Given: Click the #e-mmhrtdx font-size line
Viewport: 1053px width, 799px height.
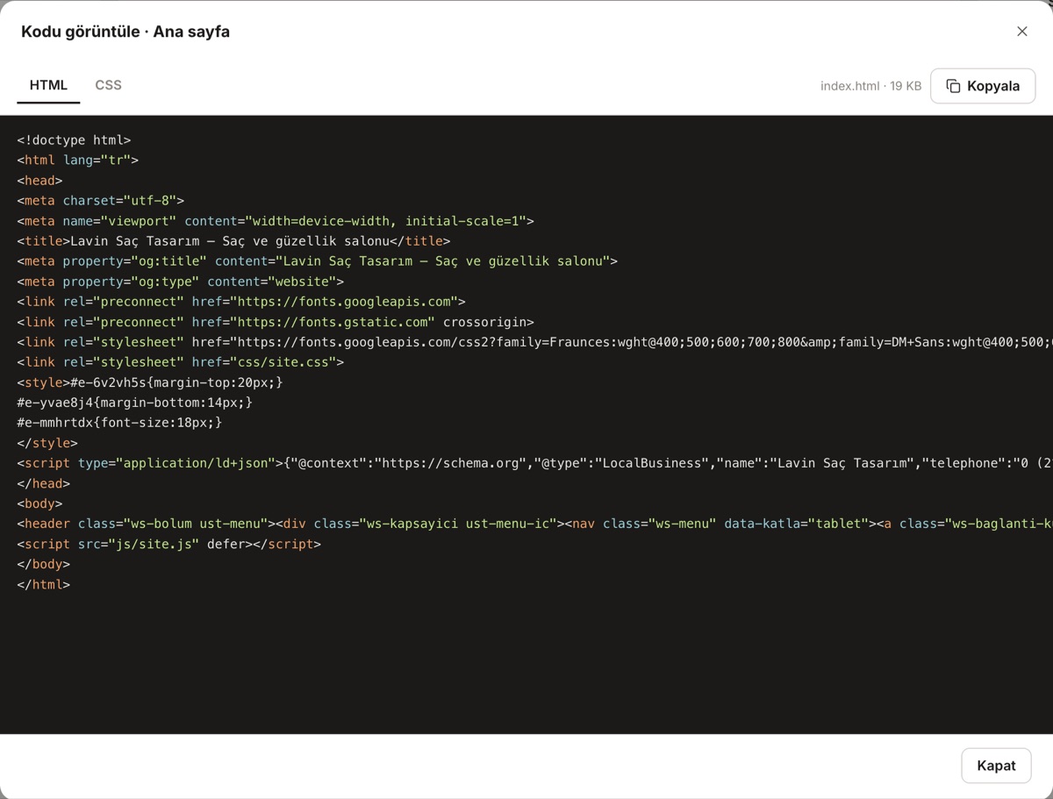Looking at the screenshot, I should 119,423.
